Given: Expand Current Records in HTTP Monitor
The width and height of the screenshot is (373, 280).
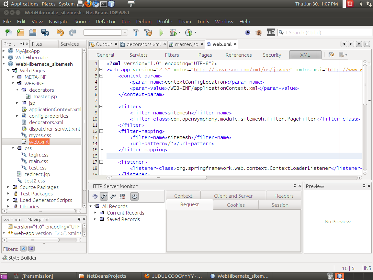Looking at the screenshot, I should point(95,212).
